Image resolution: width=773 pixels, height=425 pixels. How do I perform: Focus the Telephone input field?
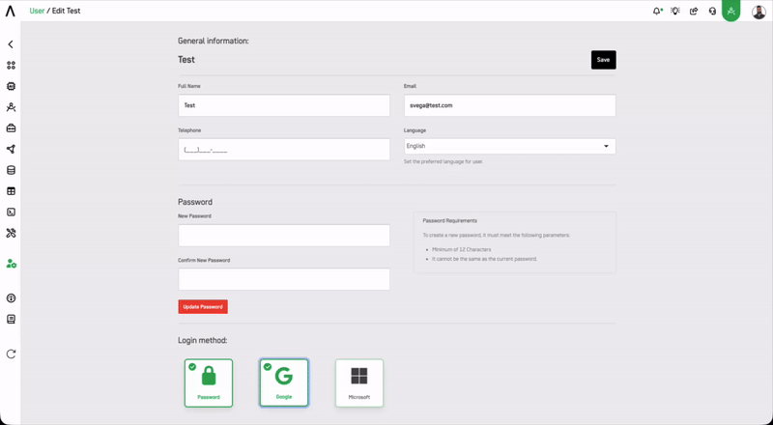pyautogui.click(x=284, y=150)
